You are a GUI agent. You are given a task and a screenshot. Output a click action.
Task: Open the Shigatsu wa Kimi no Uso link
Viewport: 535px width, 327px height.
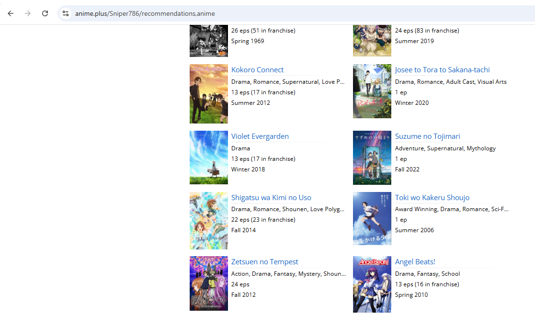(271, 197)
